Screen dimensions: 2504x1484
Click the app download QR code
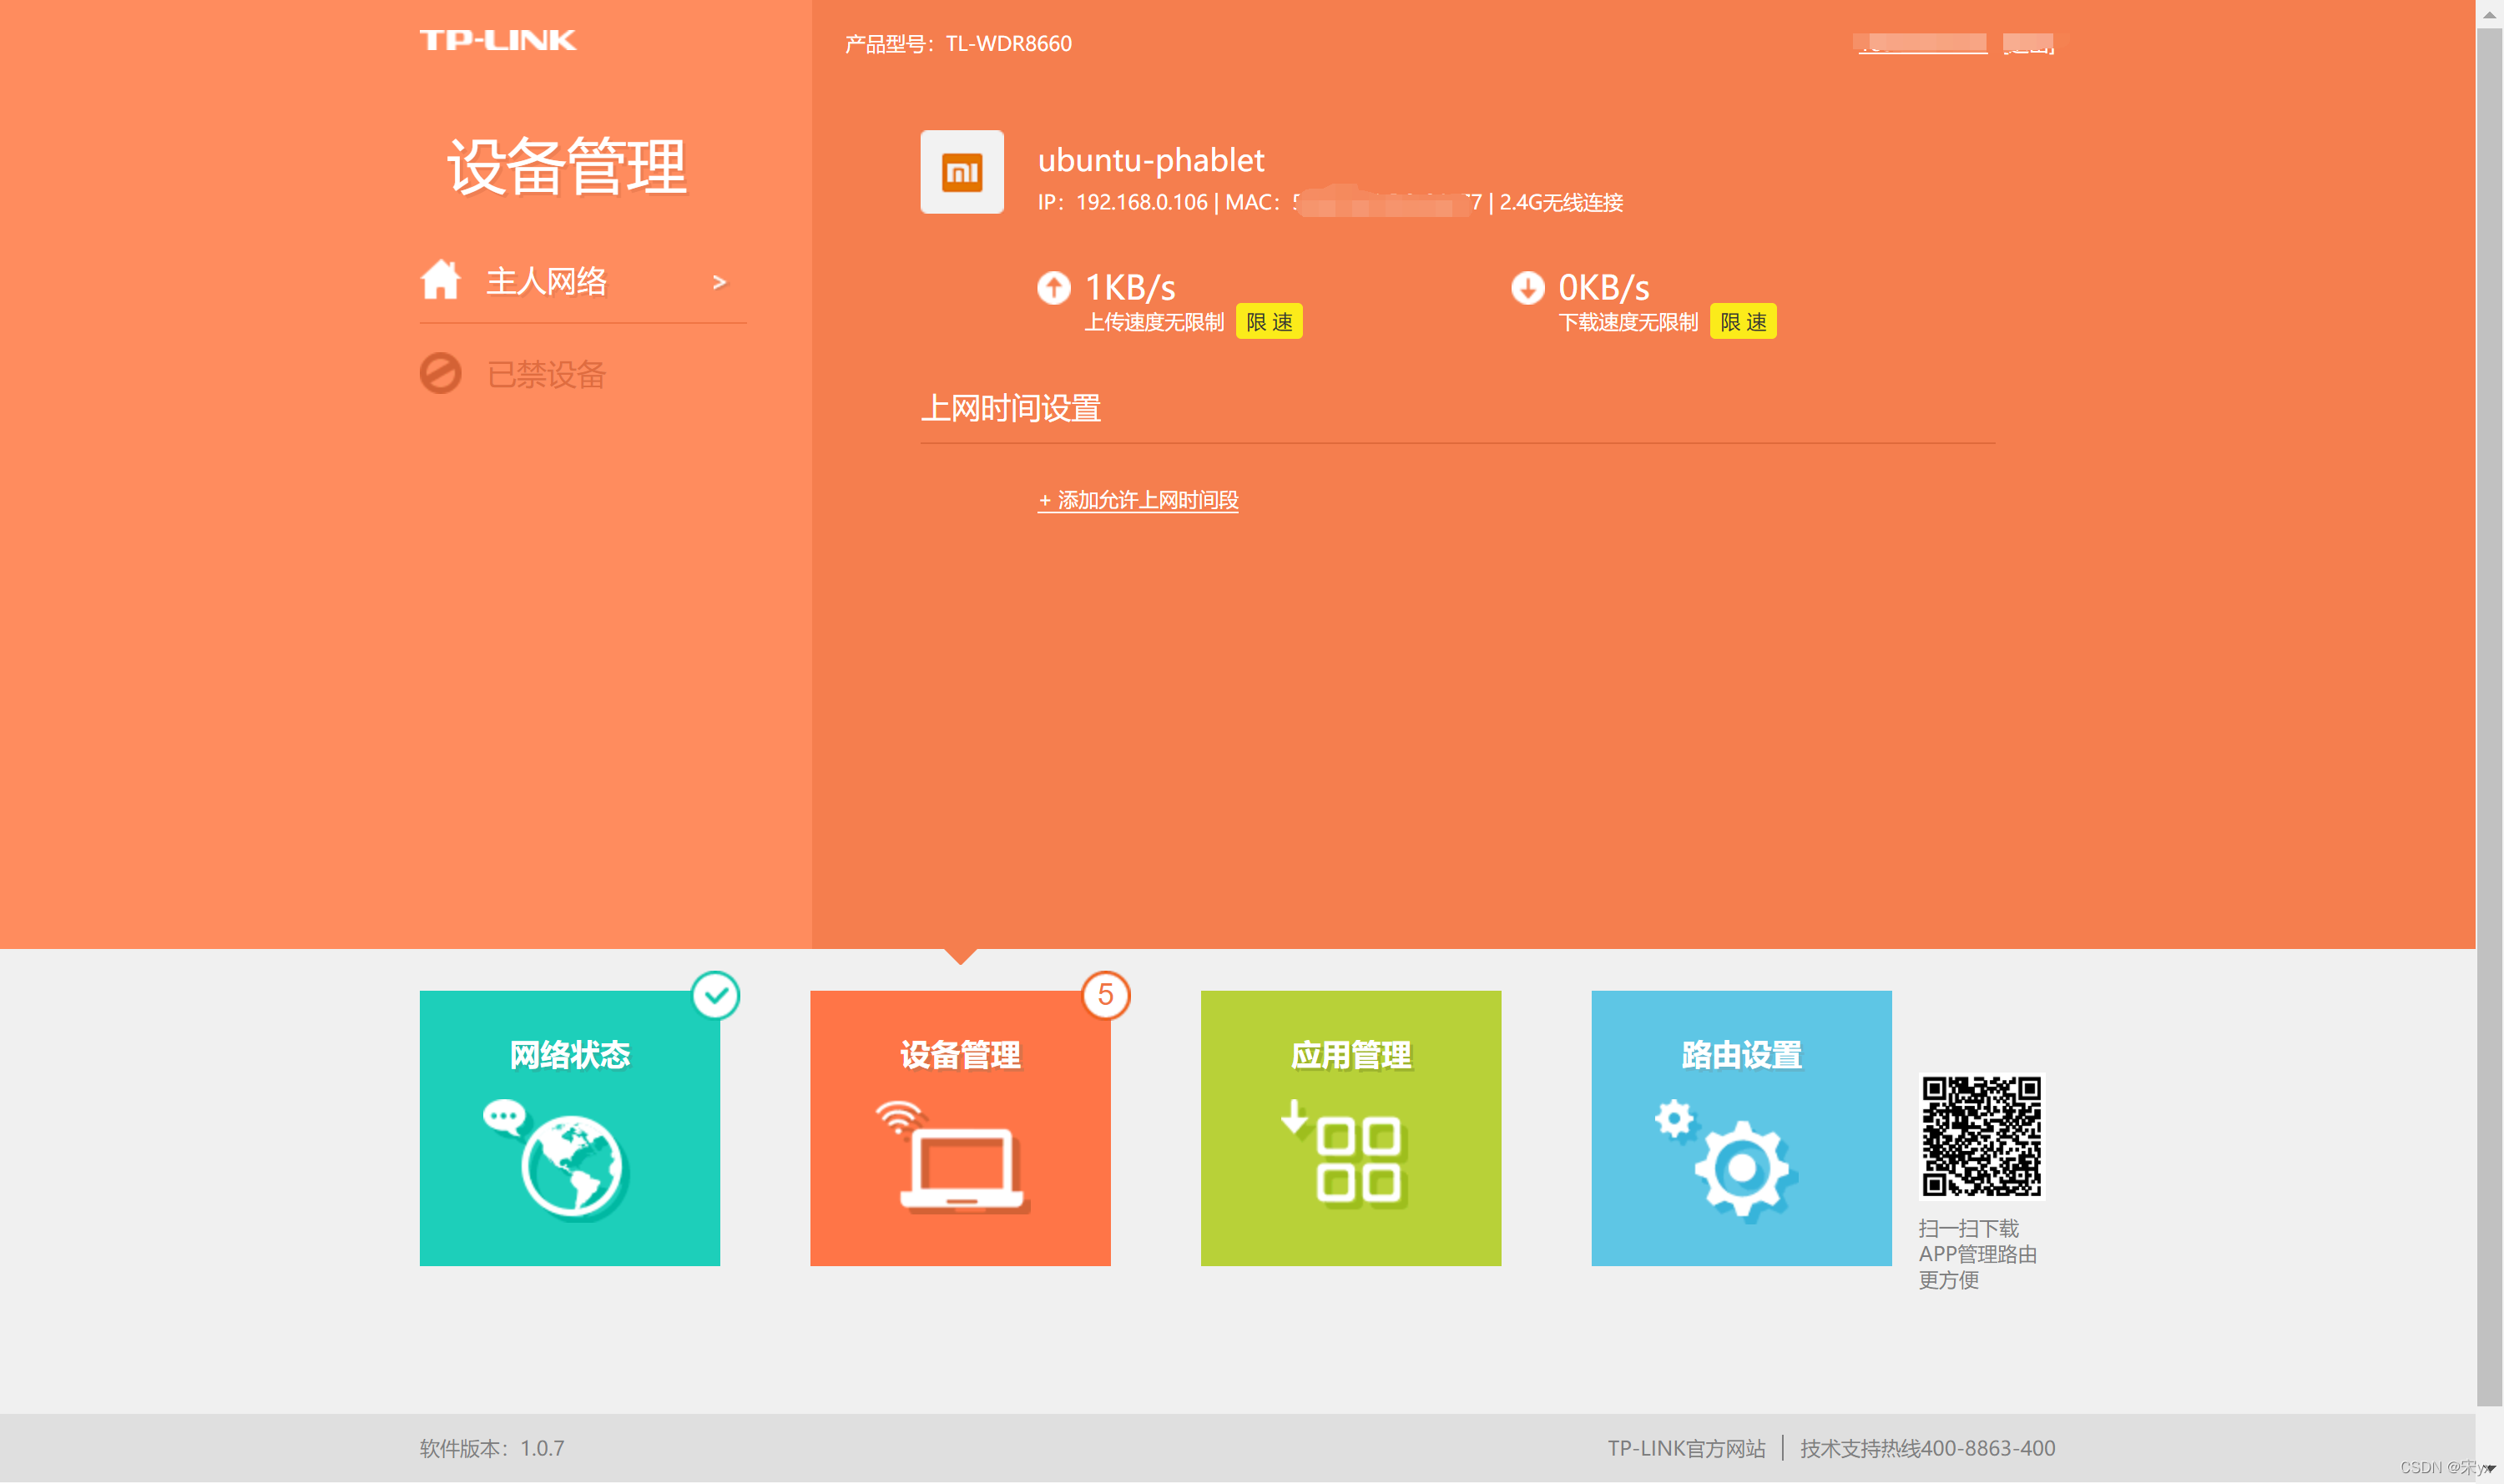(1981, 1136)
